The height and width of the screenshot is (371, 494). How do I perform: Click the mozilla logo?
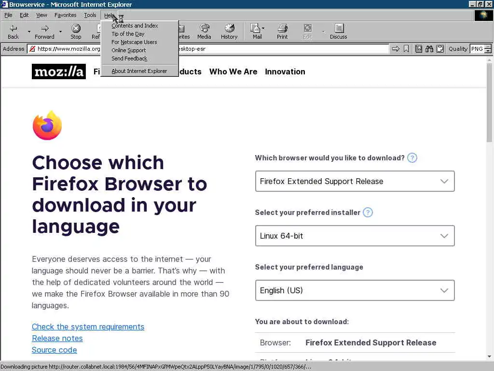[58, 71]
